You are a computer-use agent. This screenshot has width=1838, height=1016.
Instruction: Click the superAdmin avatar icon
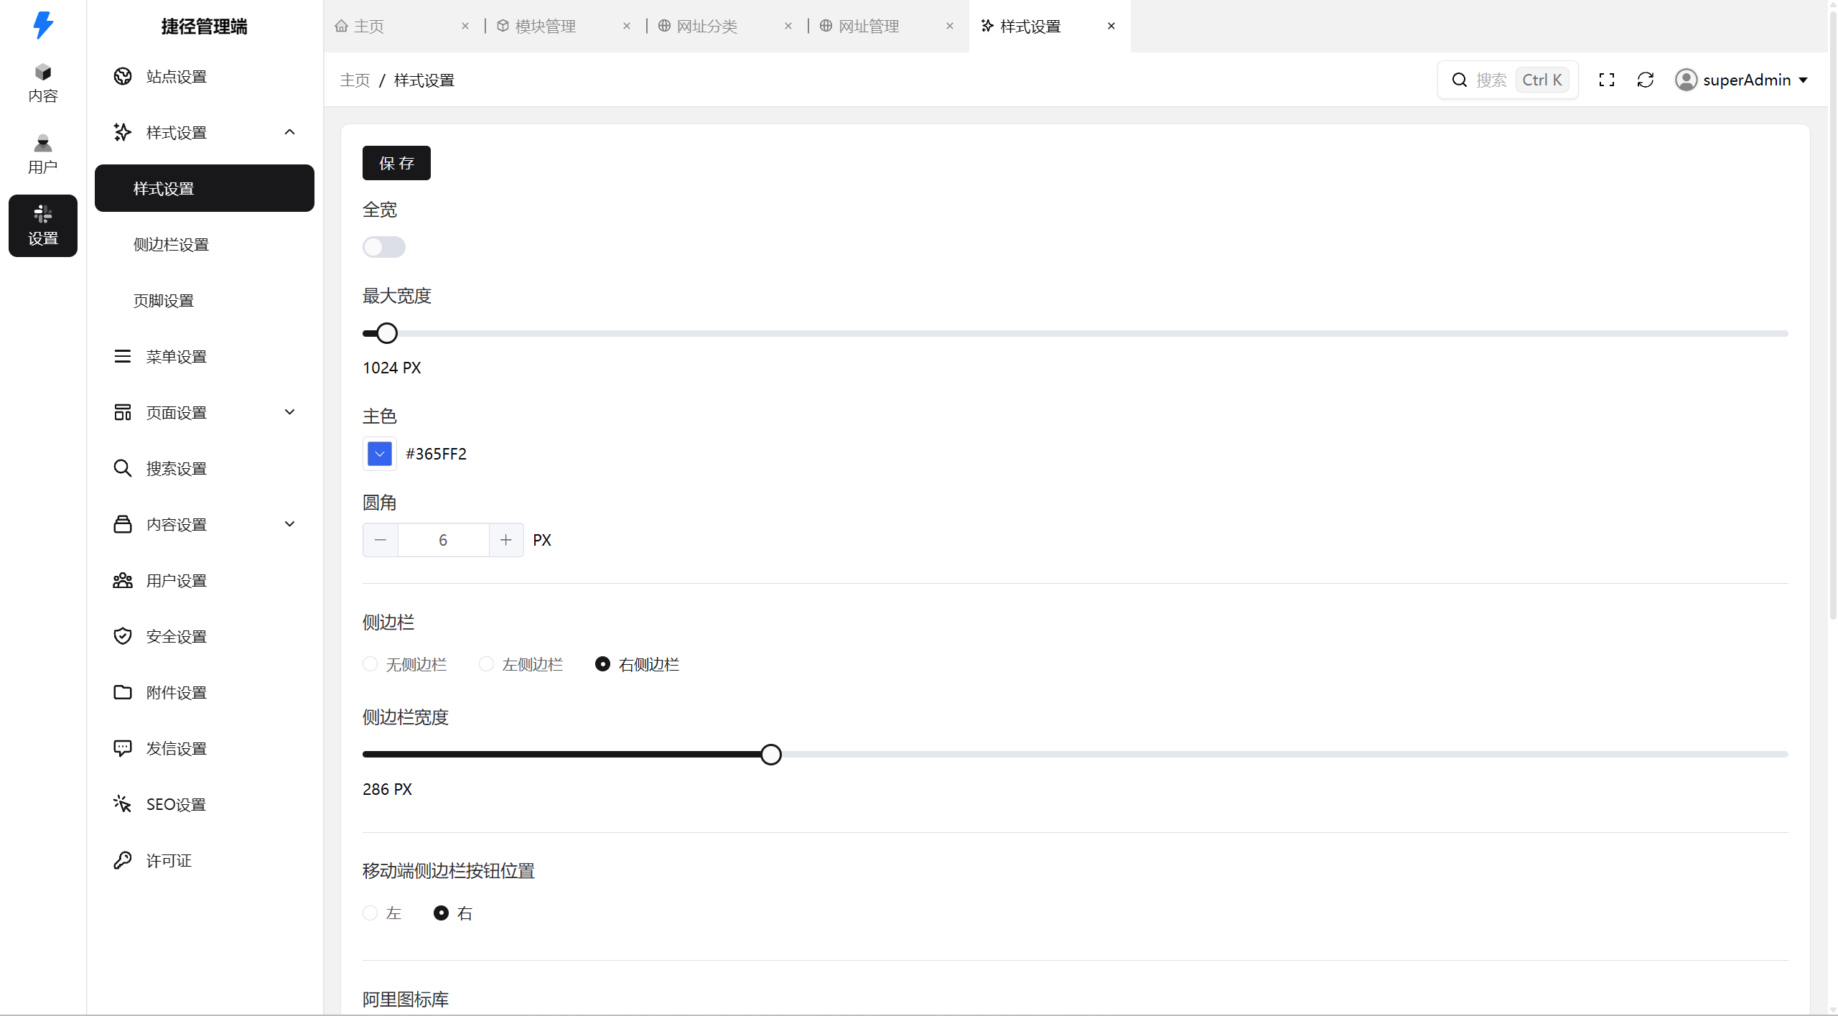[1686, 80]
